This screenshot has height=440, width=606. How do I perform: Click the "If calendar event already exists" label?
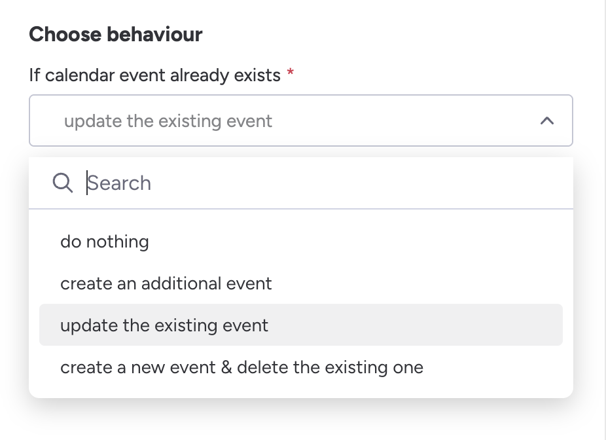point(154,75)
